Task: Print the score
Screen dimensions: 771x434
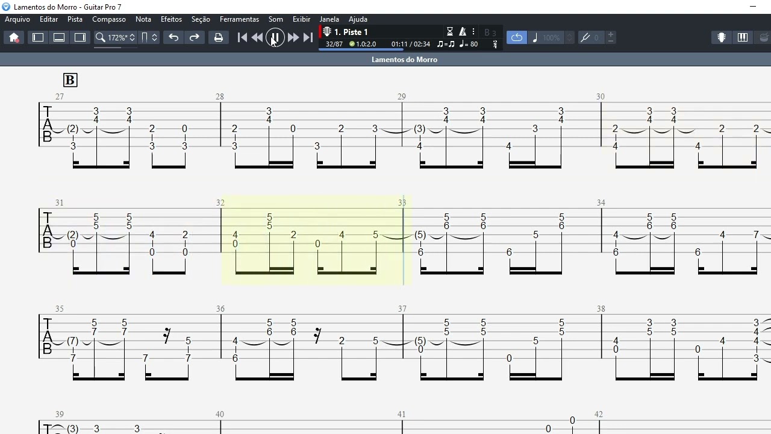Action: point(219,37)
